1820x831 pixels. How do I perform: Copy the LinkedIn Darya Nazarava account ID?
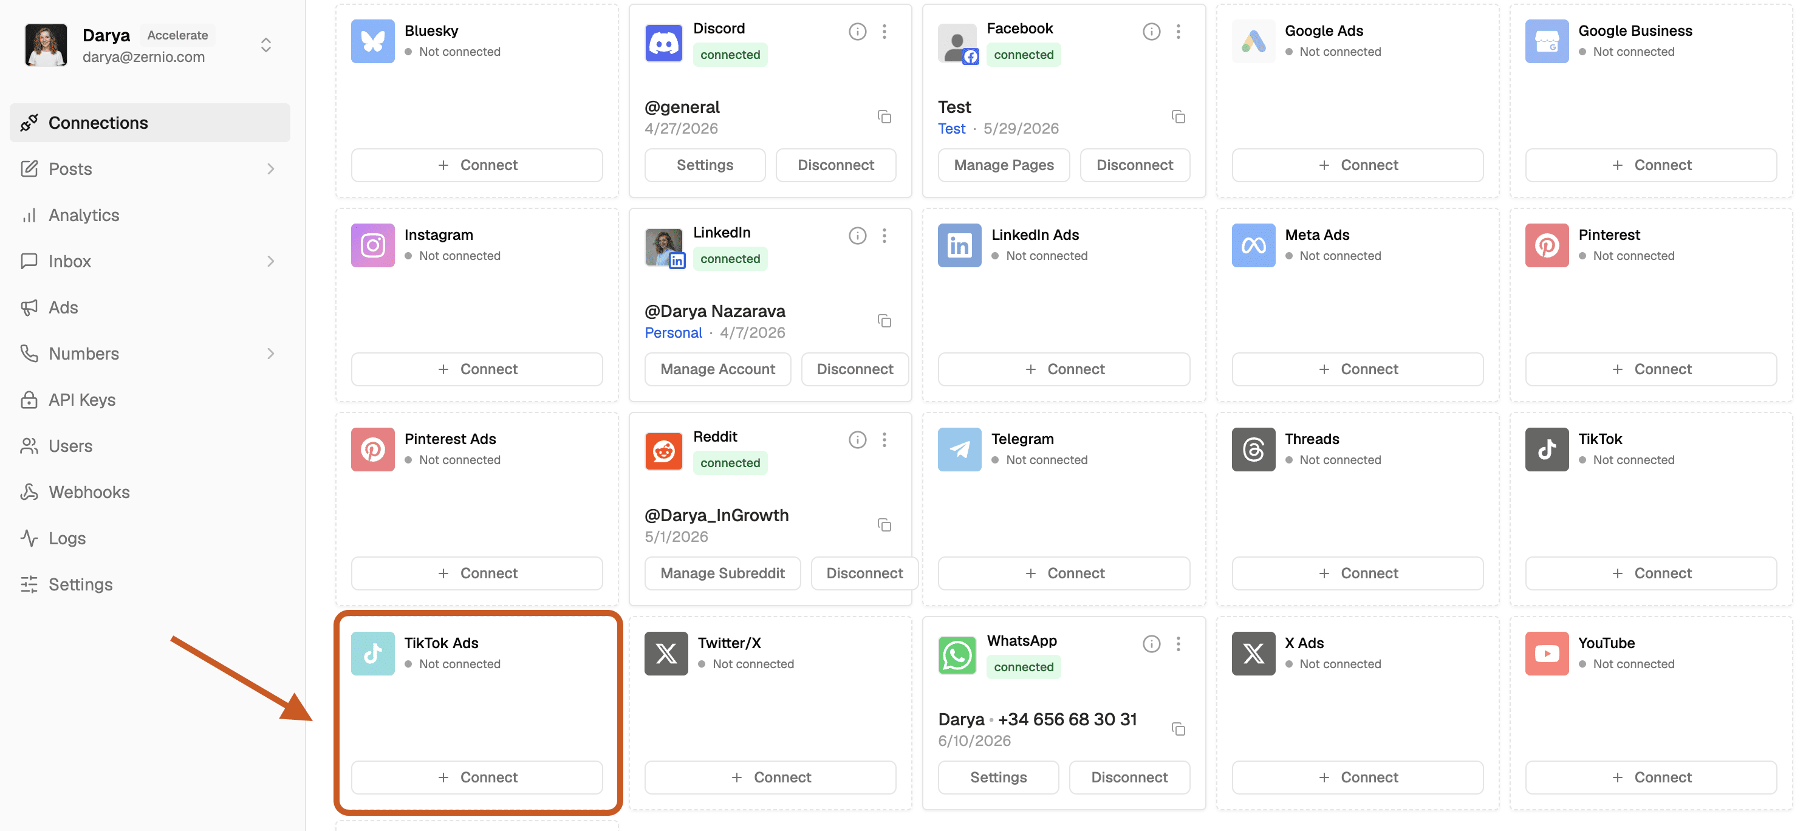click(884, 321)
